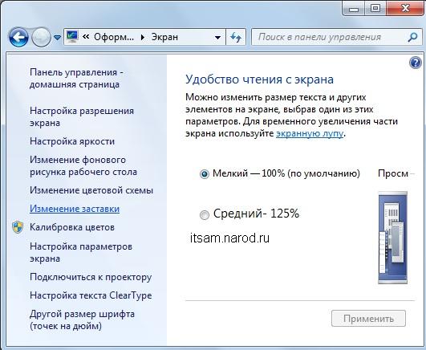Choose Подключиться к проектору
Viewport: 426px width, 350px height.
tap(91, 277)
